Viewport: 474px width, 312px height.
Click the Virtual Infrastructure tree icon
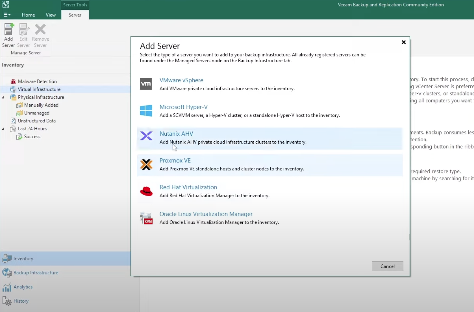pos(13,89)
